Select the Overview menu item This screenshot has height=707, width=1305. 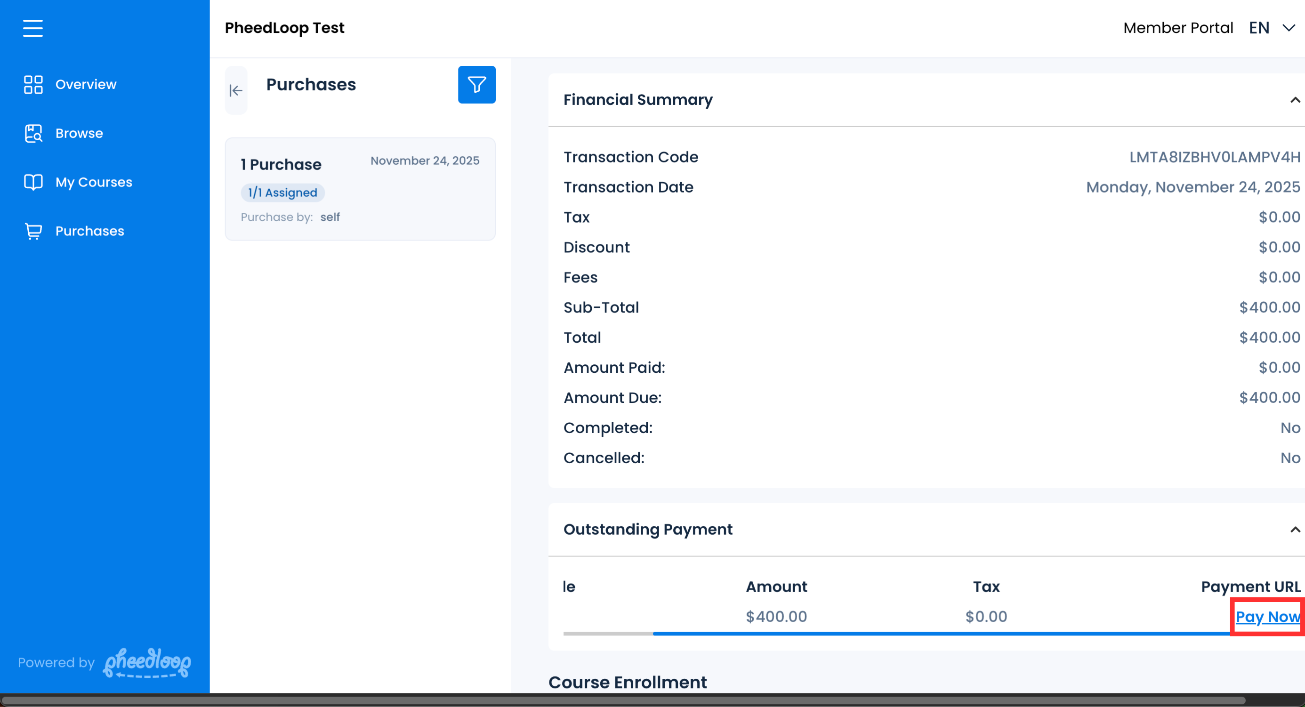click(86, 85)
